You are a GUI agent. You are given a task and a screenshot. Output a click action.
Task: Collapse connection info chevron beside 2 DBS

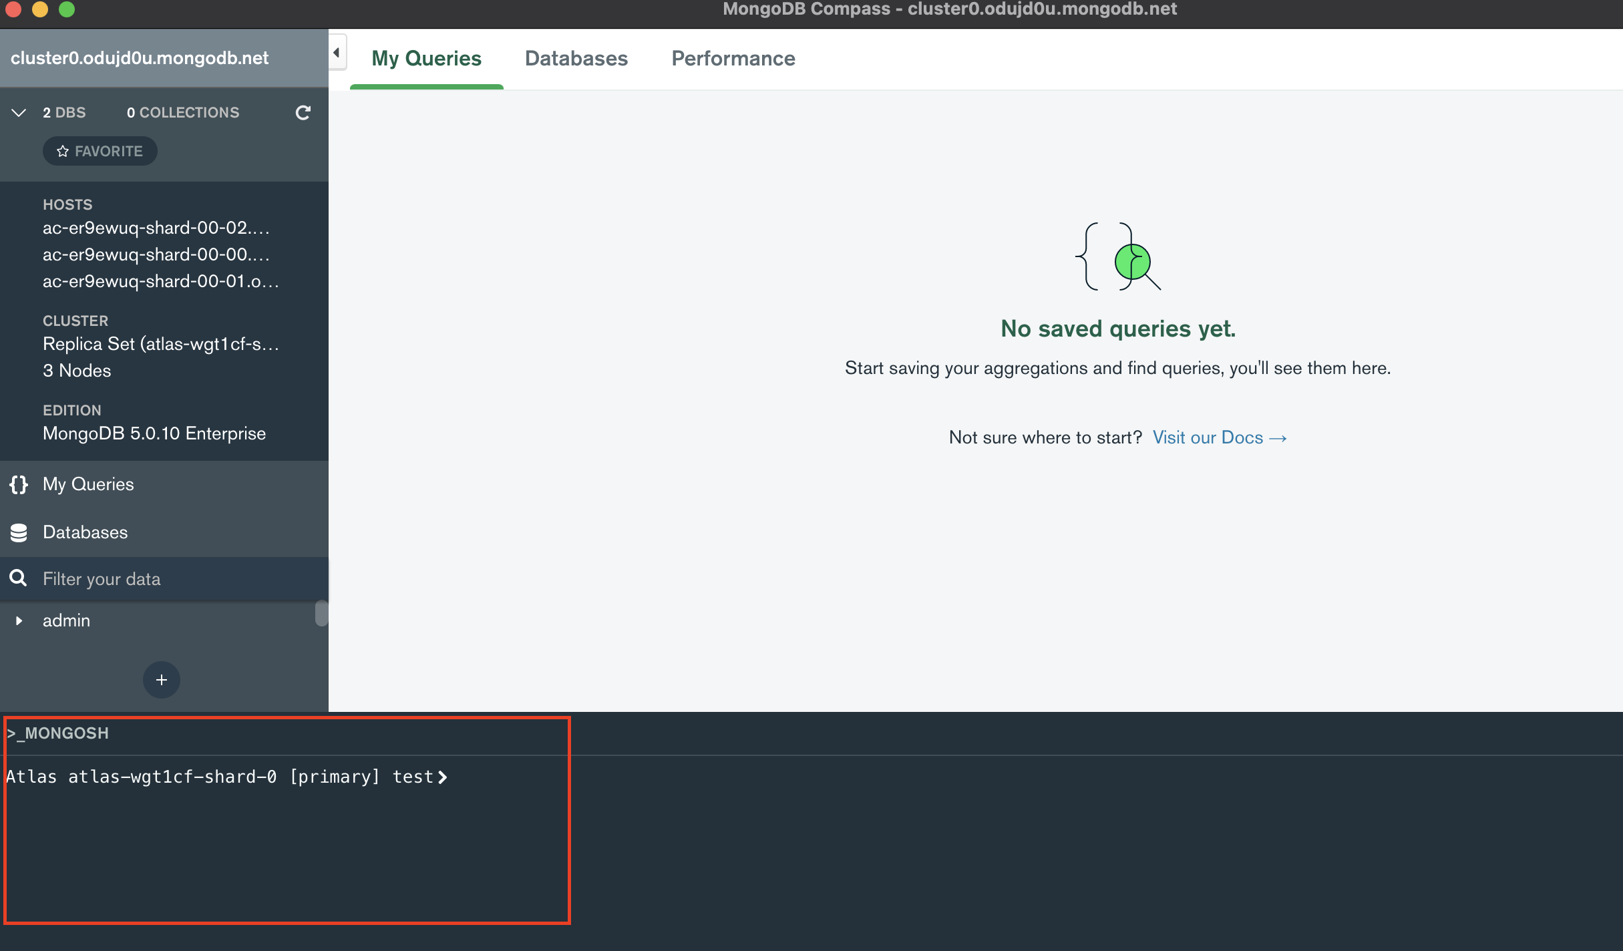(x=19, y=112)
